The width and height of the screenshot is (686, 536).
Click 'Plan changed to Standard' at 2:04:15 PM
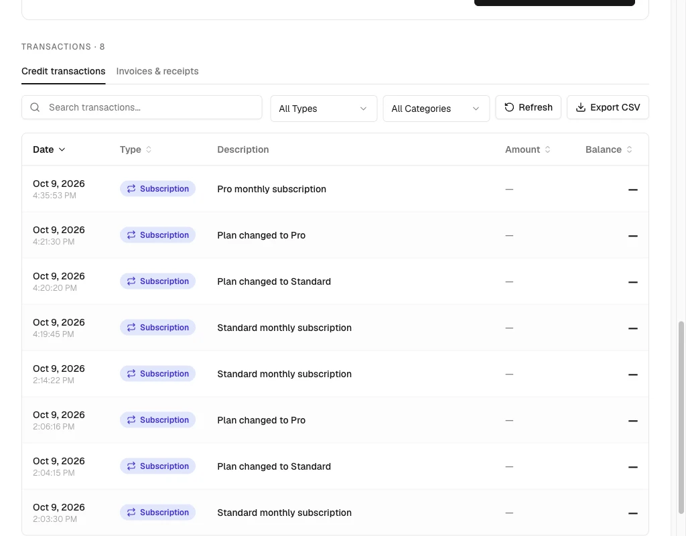click(x=274, y=466)
